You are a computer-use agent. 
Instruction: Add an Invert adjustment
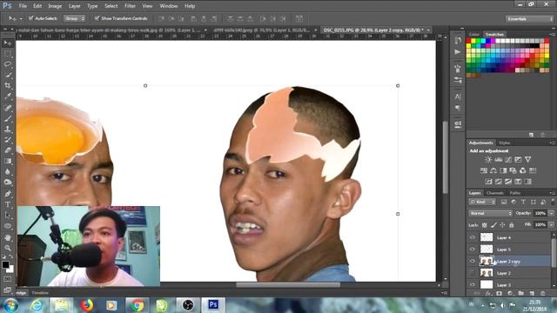[x=489, y=182]
